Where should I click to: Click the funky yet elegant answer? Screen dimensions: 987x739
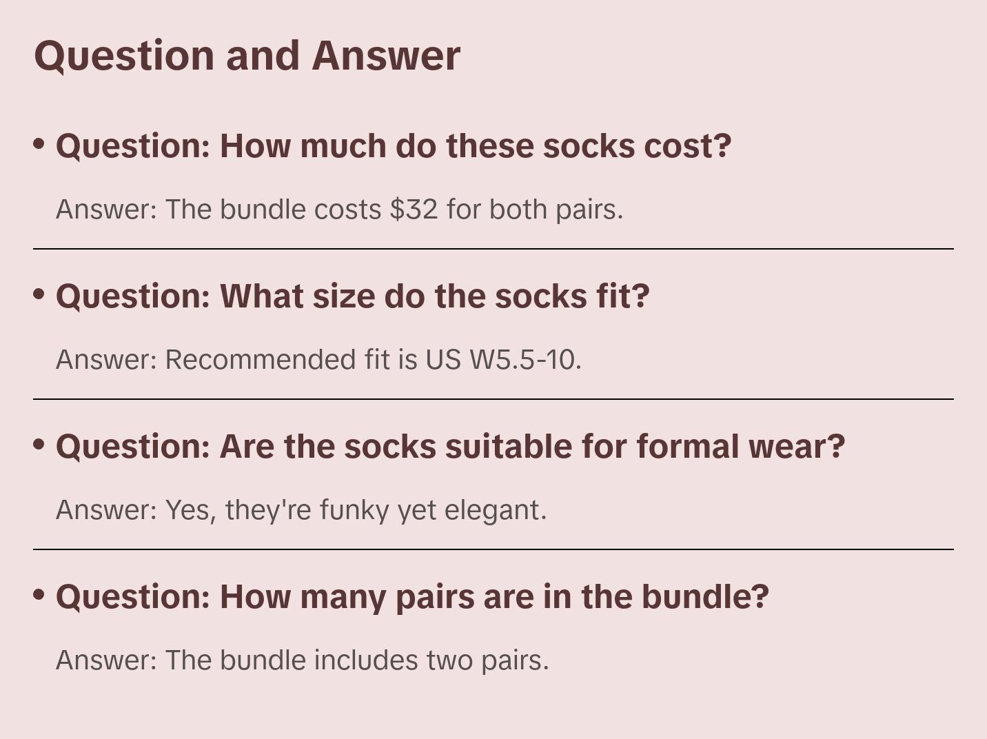[x=301, y=510]
